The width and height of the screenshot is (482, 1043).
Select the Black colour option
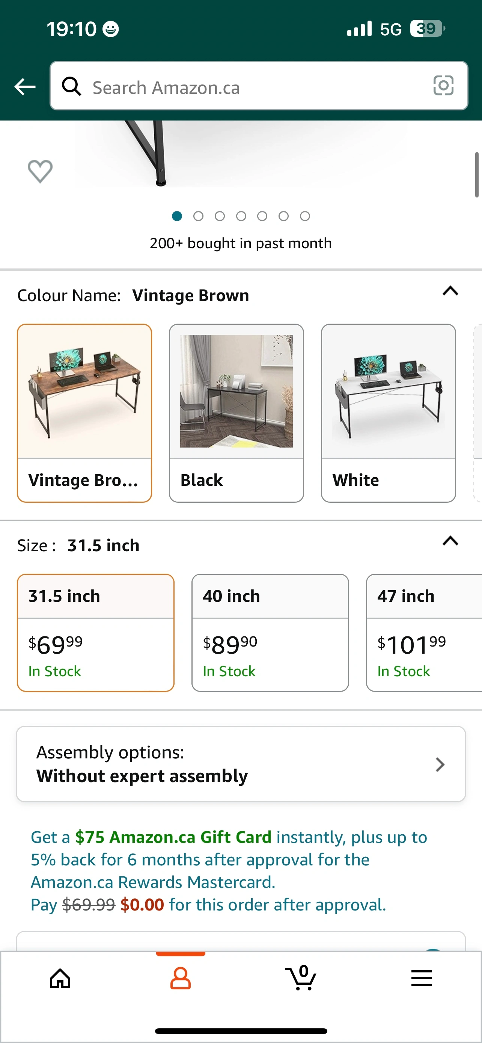(236, 413)
